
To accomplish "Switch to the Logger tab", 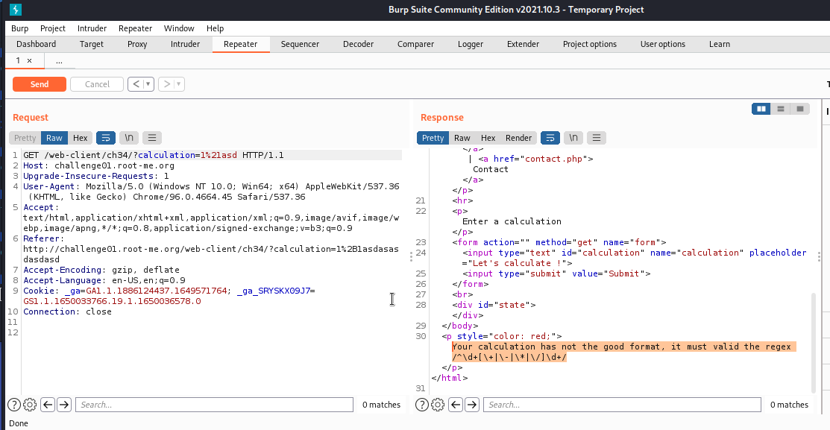I will [x=471, y=45].
